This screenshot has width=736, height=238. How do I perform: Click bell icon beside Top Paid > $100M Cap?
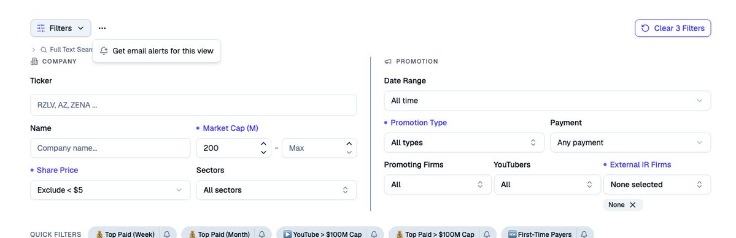487,234
